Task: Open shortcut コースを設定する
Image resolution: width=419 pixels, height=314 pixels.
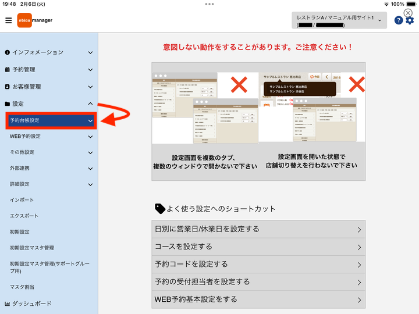Action: 258,247
